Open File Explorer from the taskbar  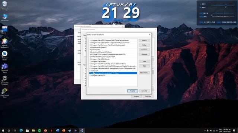click(33, 130)
